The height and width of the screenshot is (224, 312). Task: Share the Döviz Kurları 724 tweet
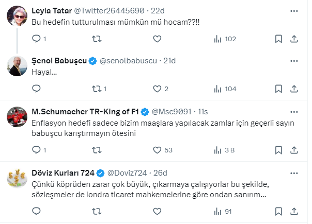[294, 211]
